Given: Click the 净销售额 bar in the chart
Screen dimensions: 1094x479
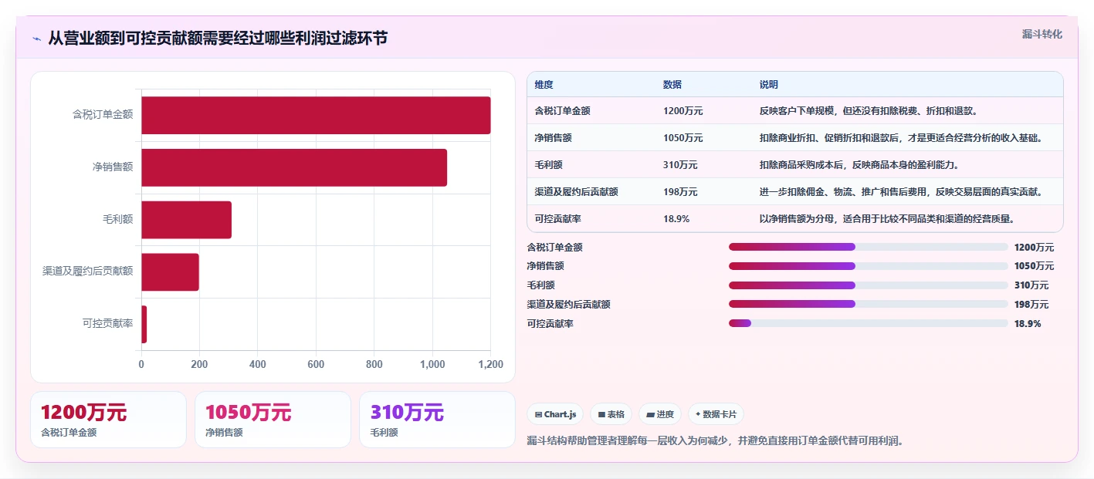Looking at the screenshot, I should [294, 167].
